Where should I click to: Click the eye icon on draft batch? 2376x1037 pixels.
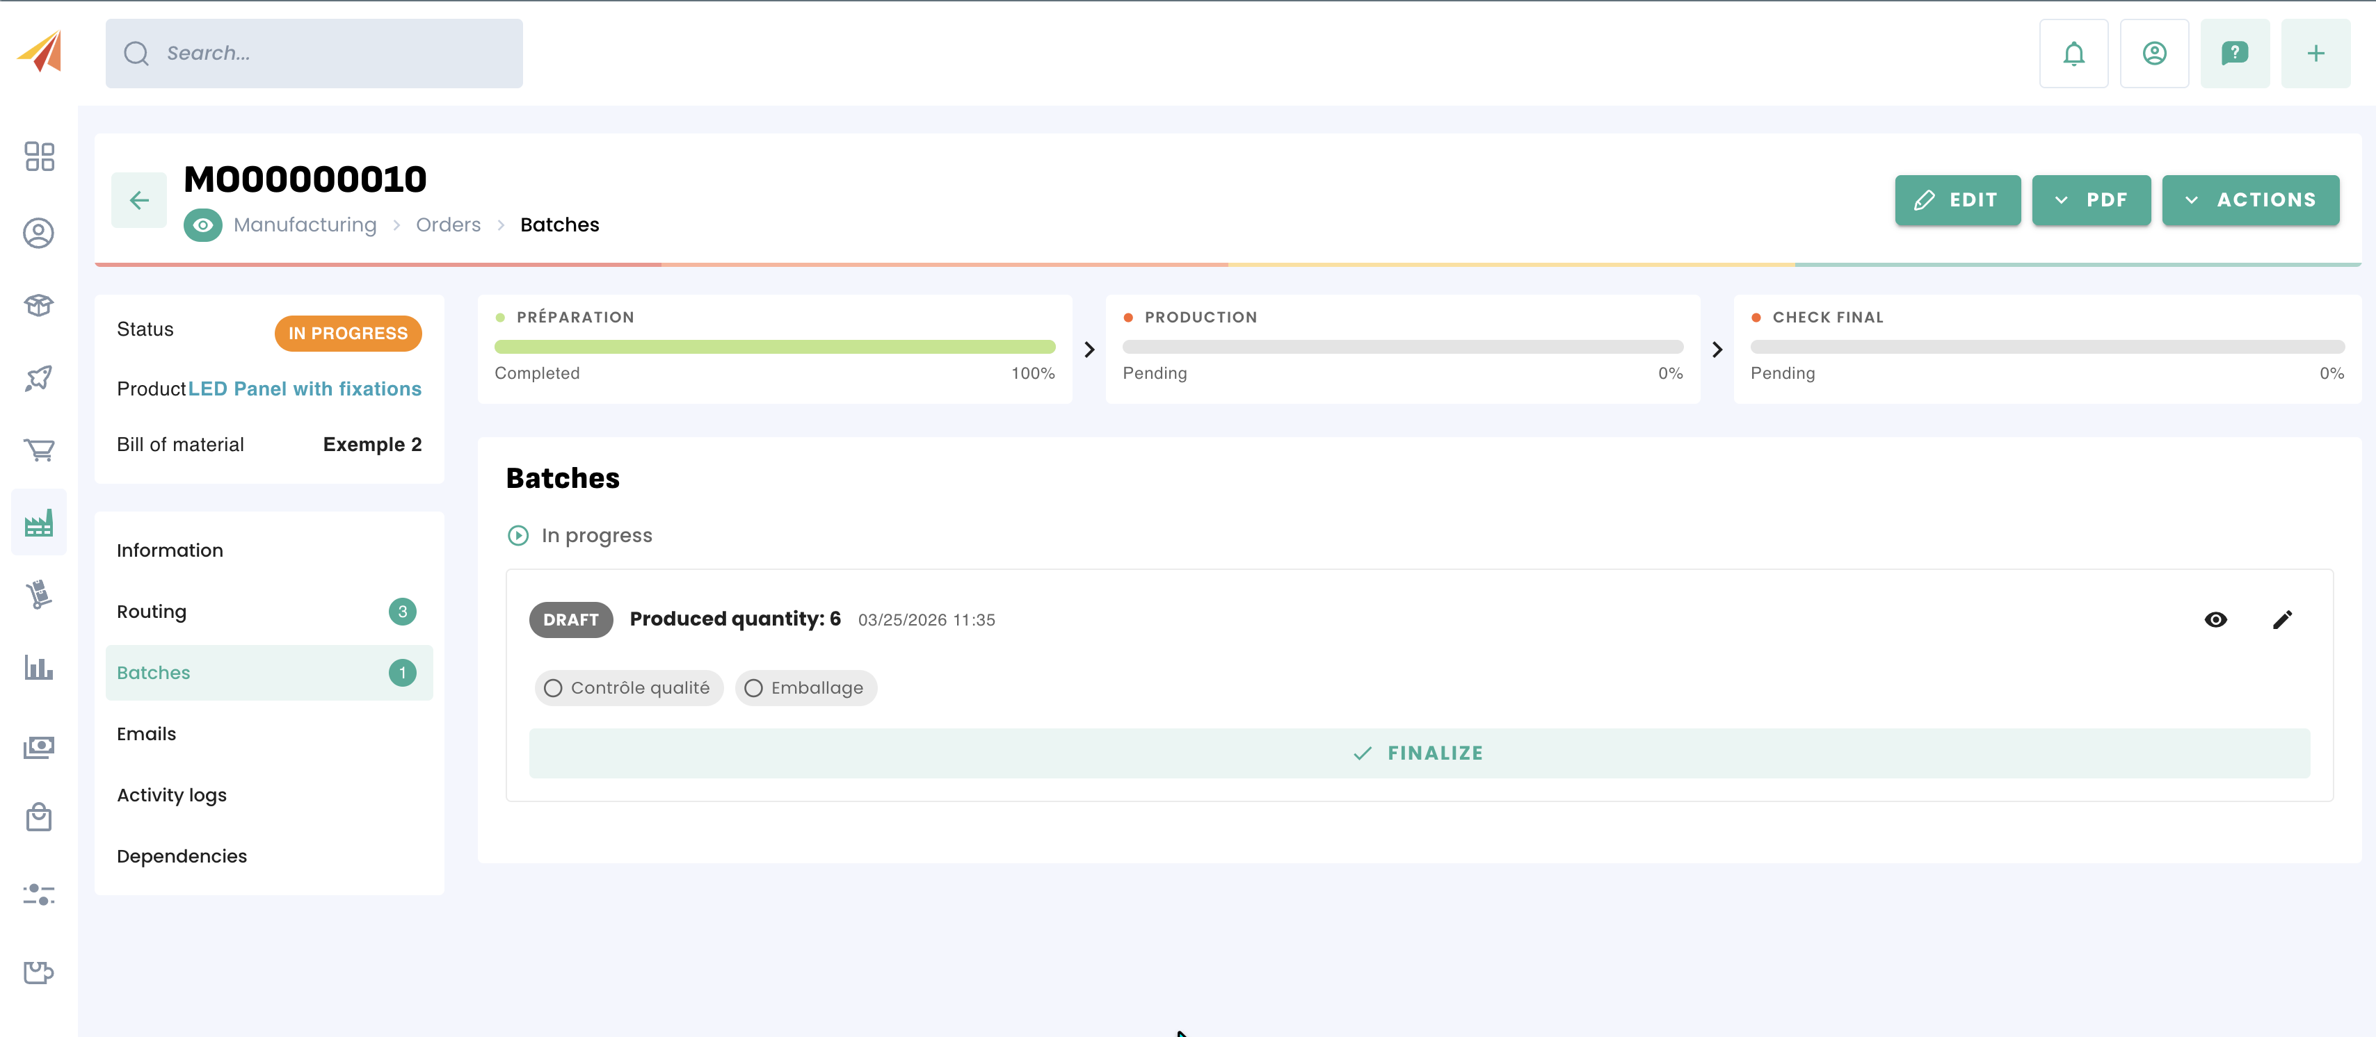[2215, 619]
